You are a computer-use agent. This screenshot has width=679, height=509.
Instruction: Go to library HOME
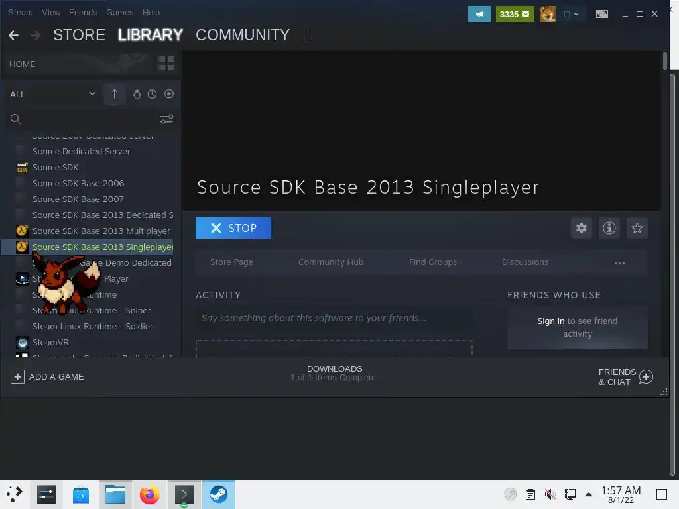[x=22, y=64]
